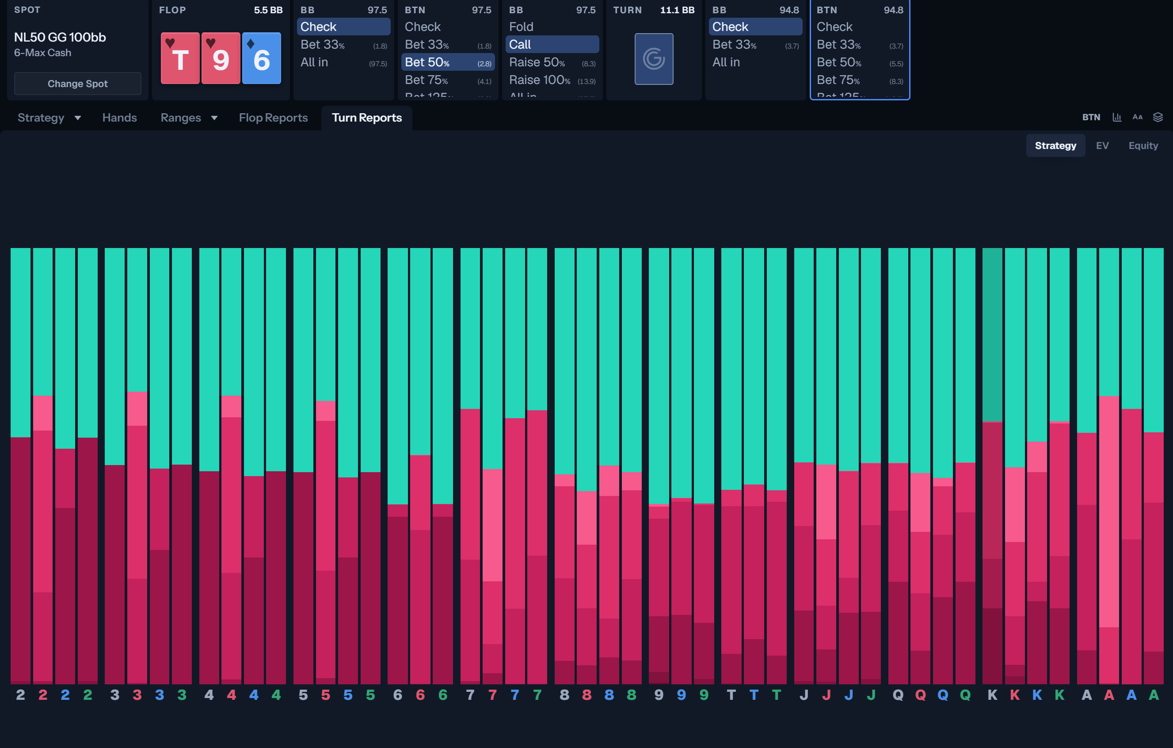Choose BTN flop Bet 75% action
This screenshot has height=748, width=1173.
pyautogui.click(x=448, y=80)
